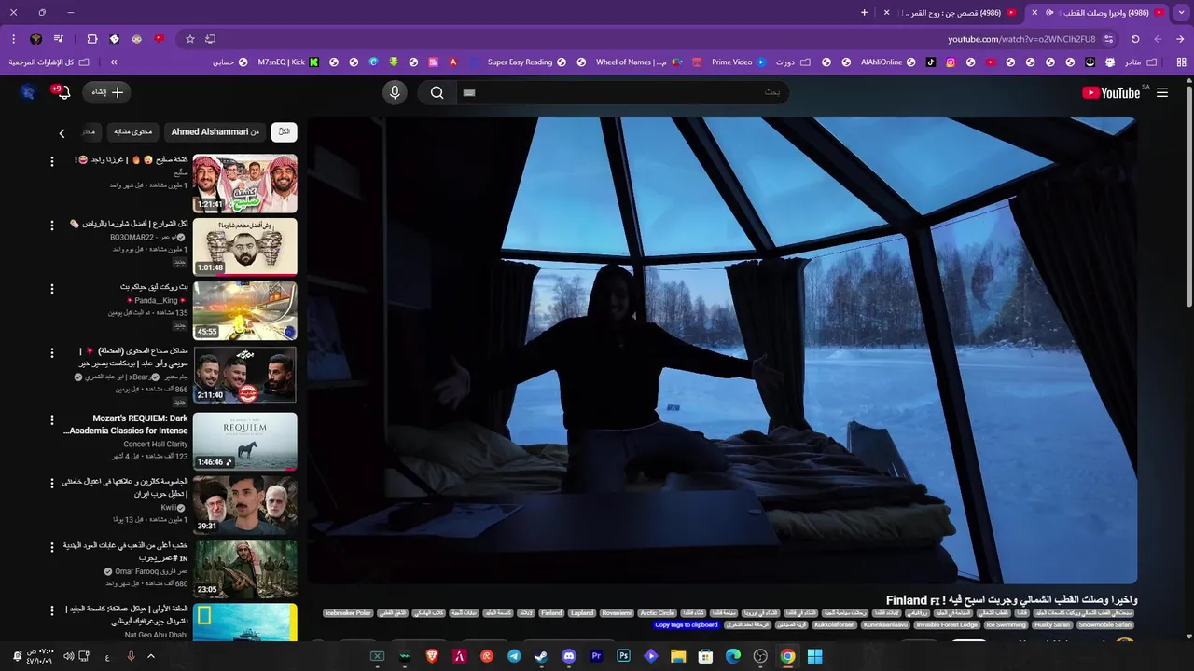Viewport: 1194px width, 671px height.
Task: Click the 'Arctic Circle' tag
Action: pos(657,613)
